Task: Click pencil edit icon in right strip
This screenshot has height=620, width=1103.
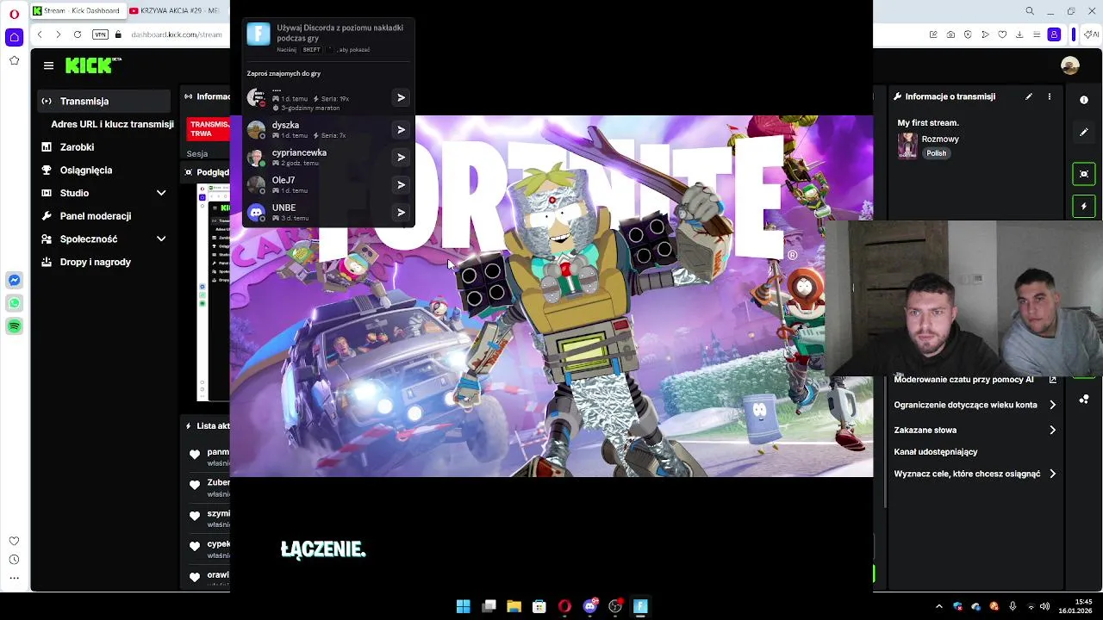Action: pos(1084,133)
